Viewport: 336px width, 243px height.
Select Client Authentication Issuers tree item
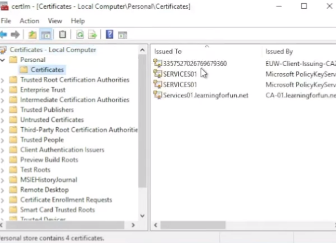pyautogui.click(x=62, y=149)
